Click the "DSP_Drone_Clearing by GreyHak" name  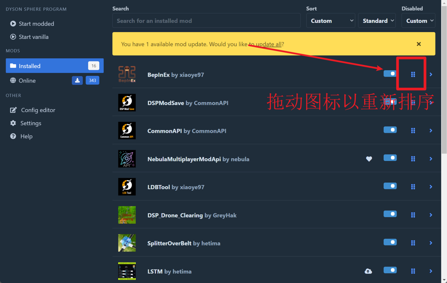click(x=192, y=215)
